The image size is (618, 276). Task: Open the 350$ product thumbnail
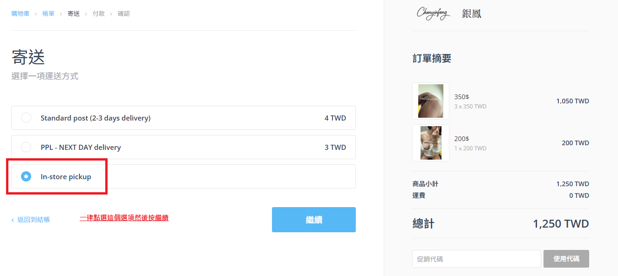[431, 101]
